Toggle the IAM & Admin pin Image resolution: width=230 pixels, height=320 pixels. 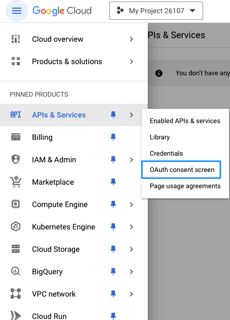[113, 160]
